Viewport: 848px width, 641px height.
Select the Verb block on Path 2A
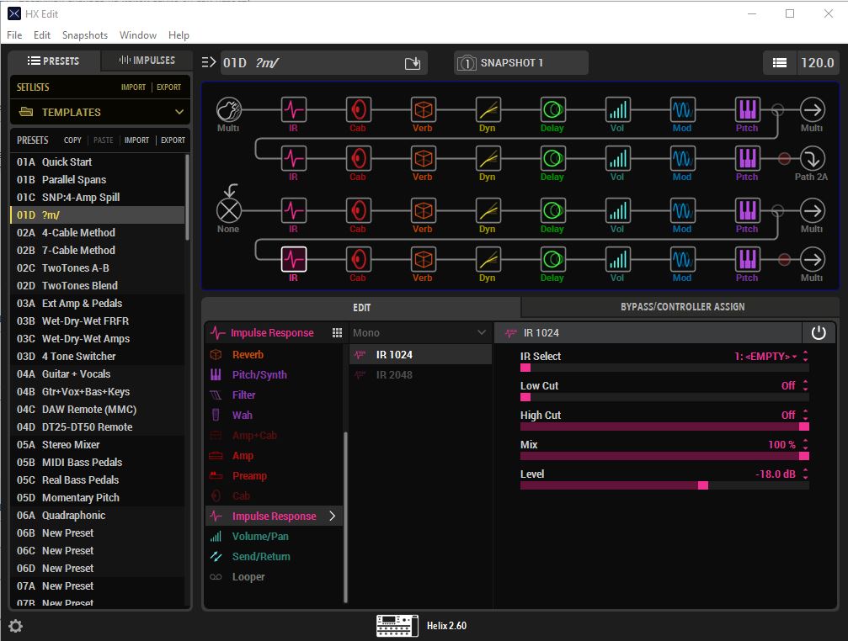click(424, 210)
